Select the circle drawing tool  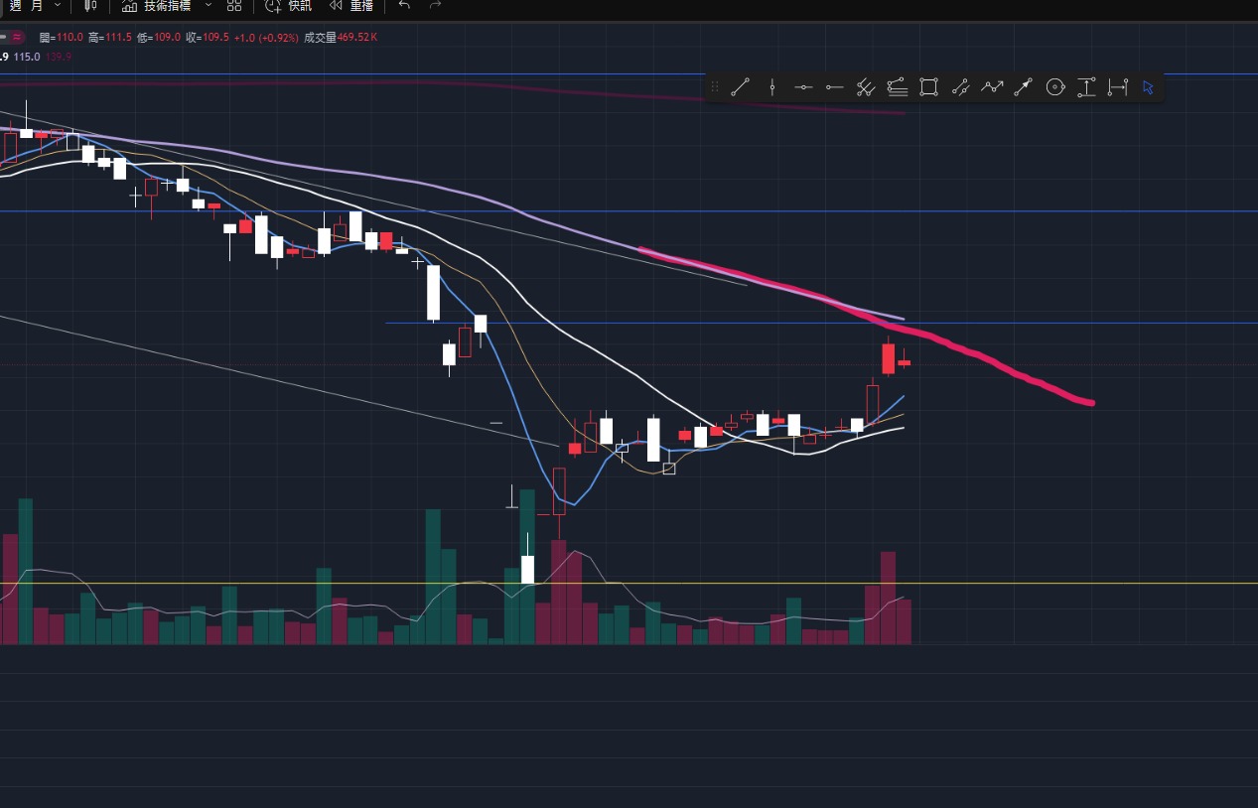[1055, 87]
